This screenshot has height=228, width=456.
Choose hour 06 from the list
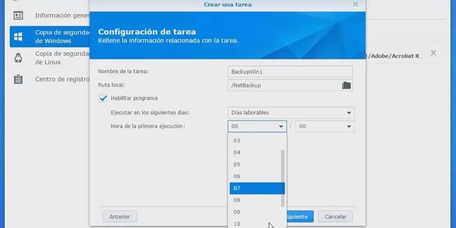coord(257,177)
